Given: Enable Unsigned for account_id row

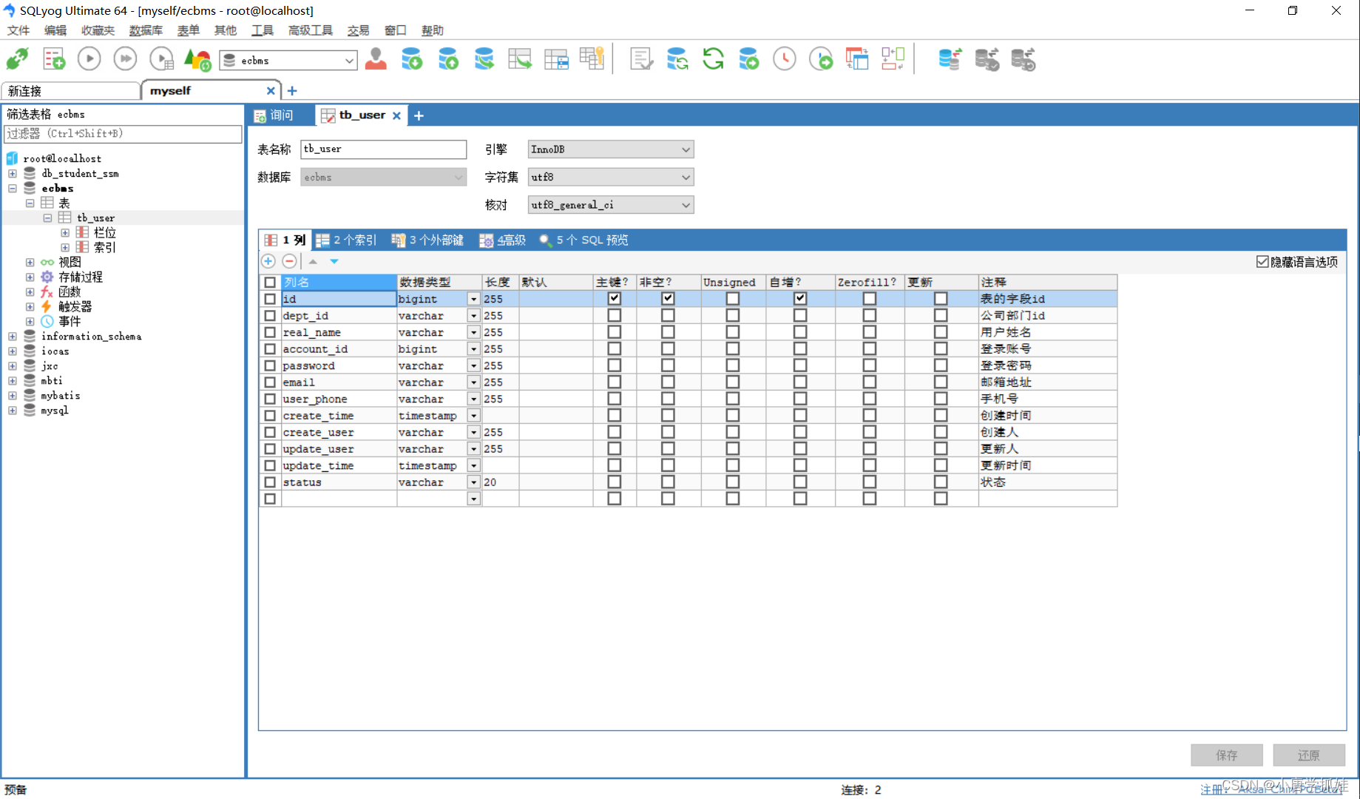Looking at the screenshot, I should 733,349.
